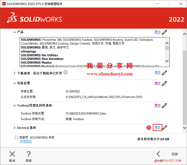Screen dimensions: 187x165
Task: Click the SOLIDWORKS app icon in title bar
Action: 4,4
